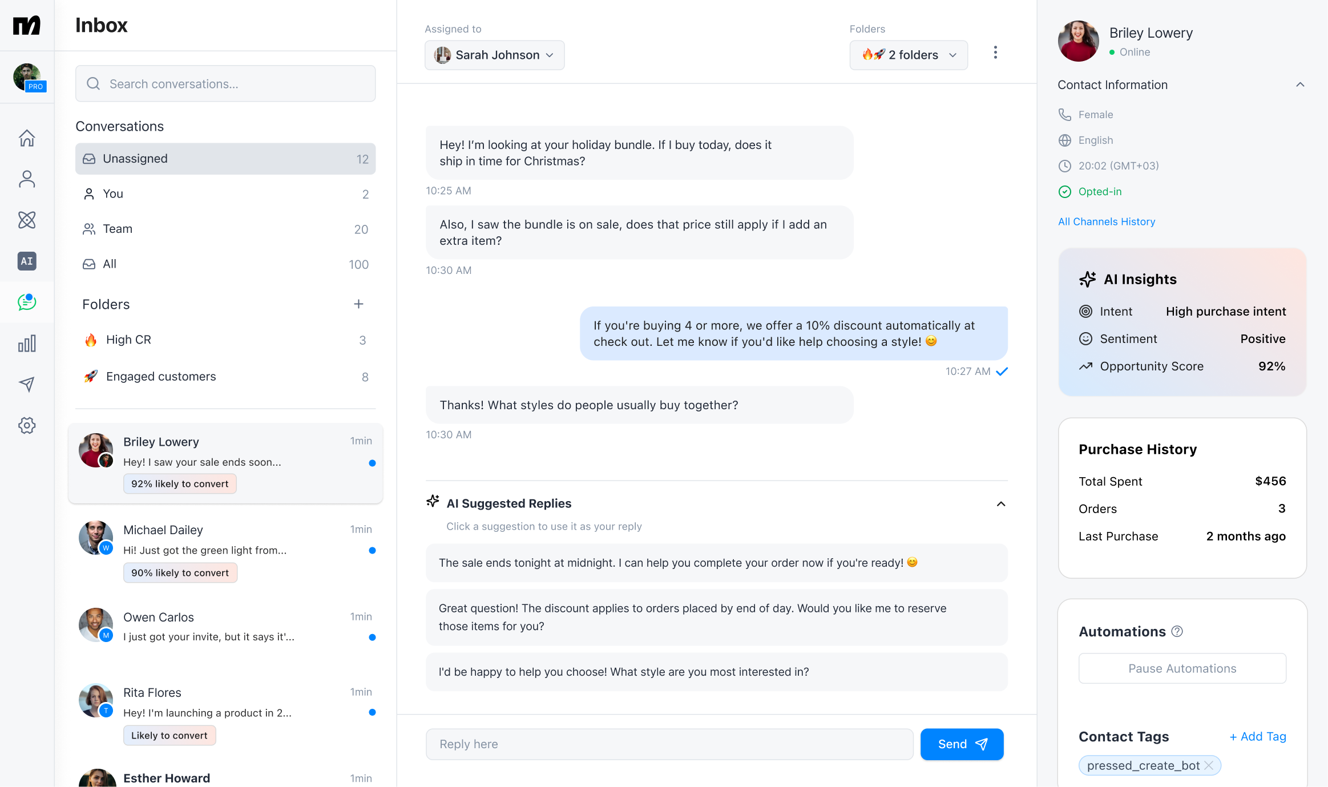Collapse the Contact Information section
The image size is (1328, 787).
(1300, 84)
